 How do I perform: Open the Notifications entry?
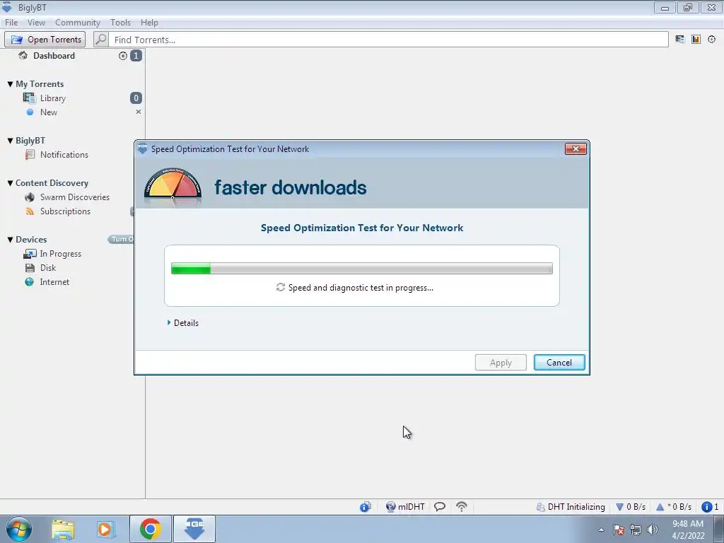point(64,155)
